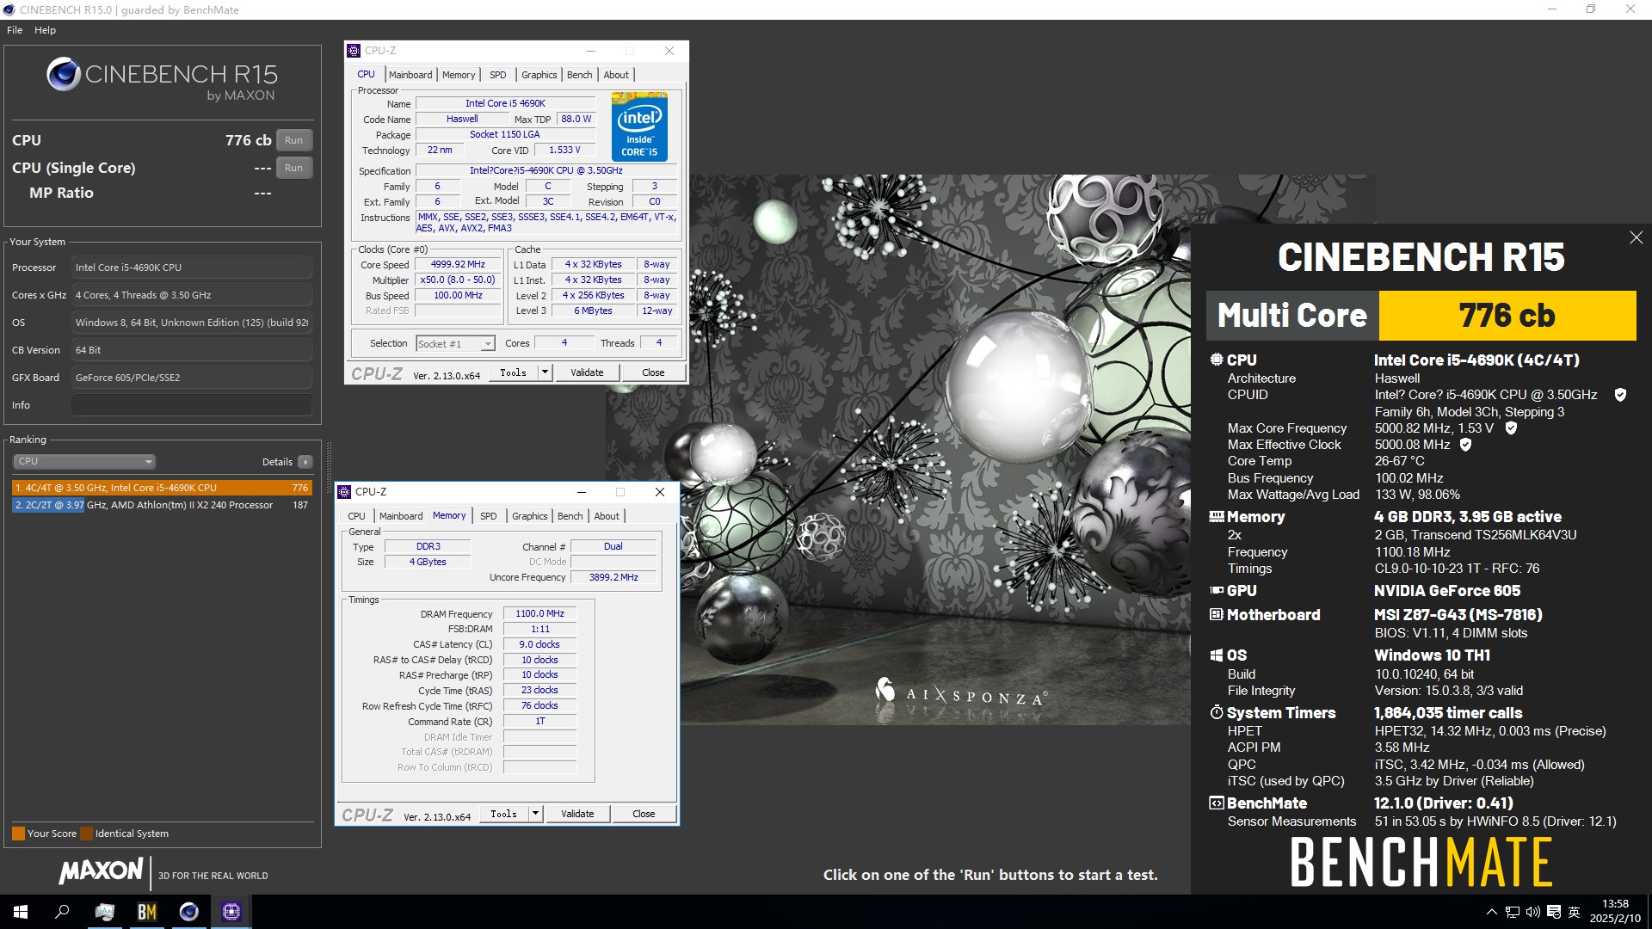Open the File menu
1652x929 pixels.
pos(15,30)
